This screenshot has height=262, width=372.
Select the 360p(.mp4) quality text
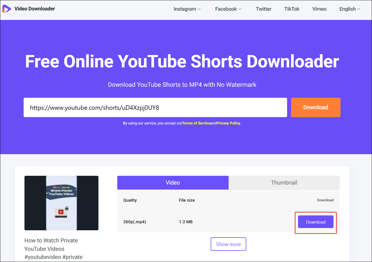point(134,222)
